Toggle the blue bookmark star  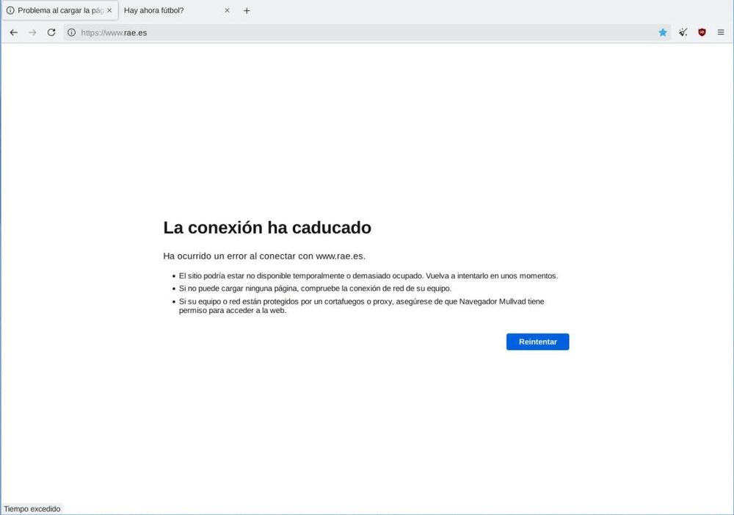coord(662,32)
